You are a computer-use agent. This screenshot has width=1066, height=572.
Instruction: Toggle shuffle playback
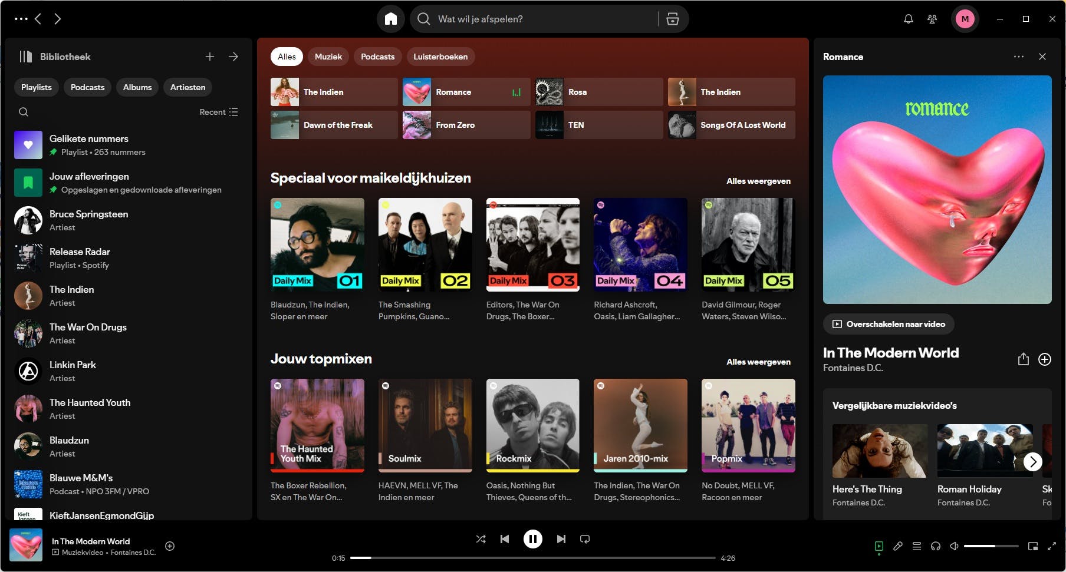tap(481, 539)
